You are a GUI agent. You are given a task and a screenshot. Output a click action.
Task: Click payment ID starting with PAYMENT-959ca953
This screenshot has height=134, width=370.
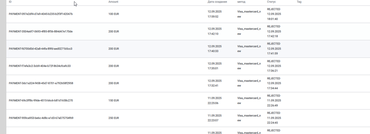click(41, 118)
